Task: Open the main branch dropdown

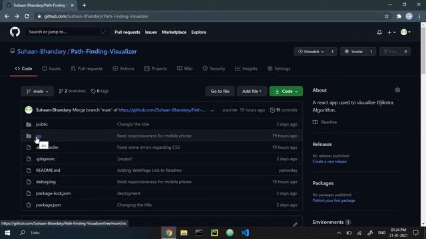Action: click(37, 92)
